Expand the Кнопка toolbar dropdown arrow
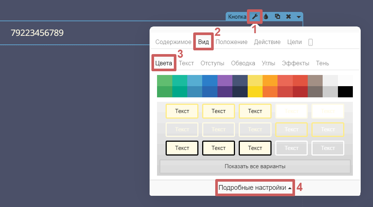The width and height of the screenshot is (373, 207). click(x=299, y=17)
